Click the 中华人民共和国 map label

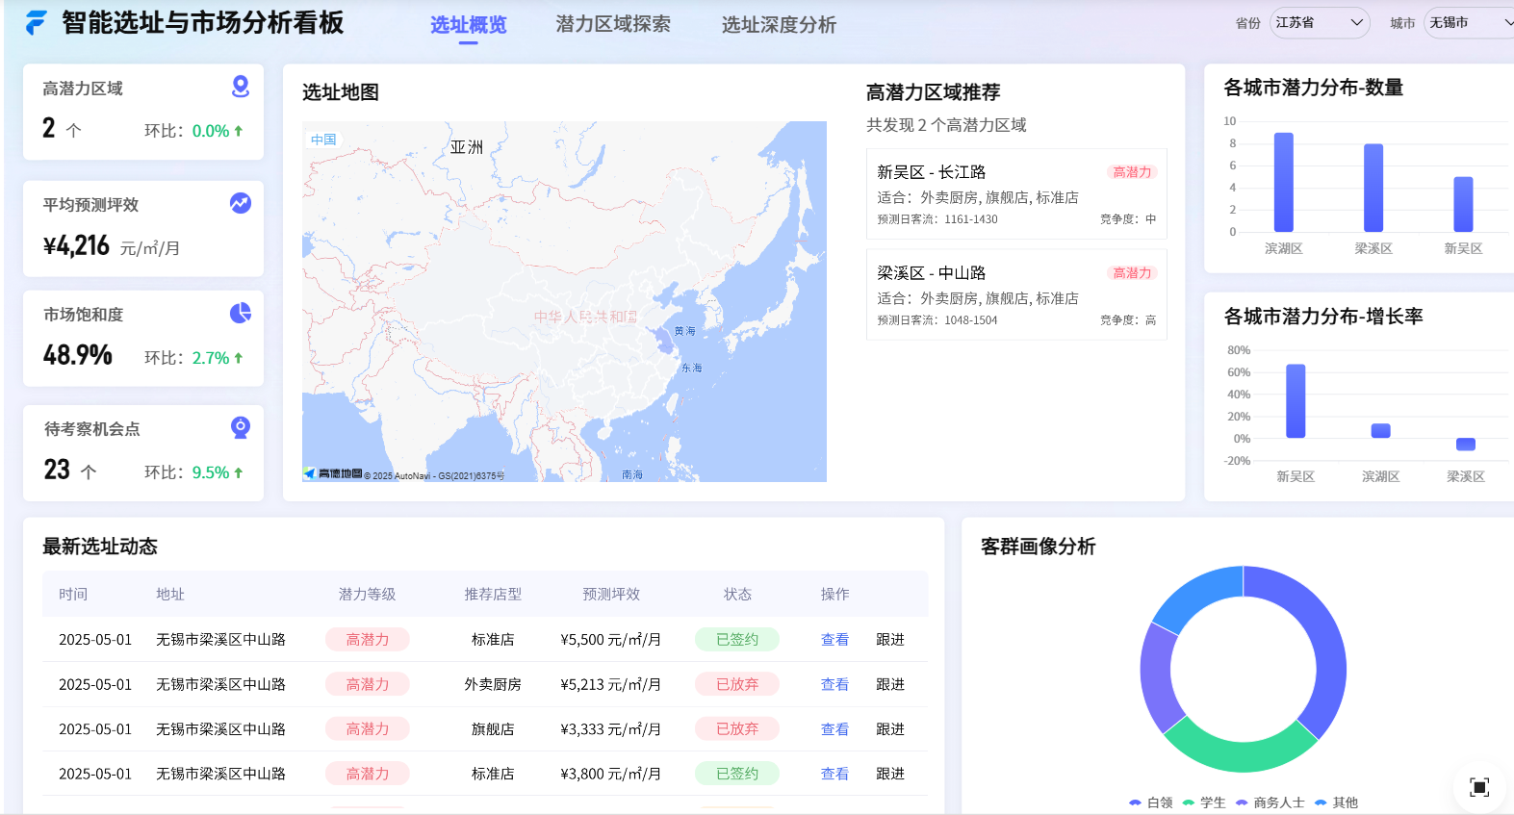click(x=585, y=317)
